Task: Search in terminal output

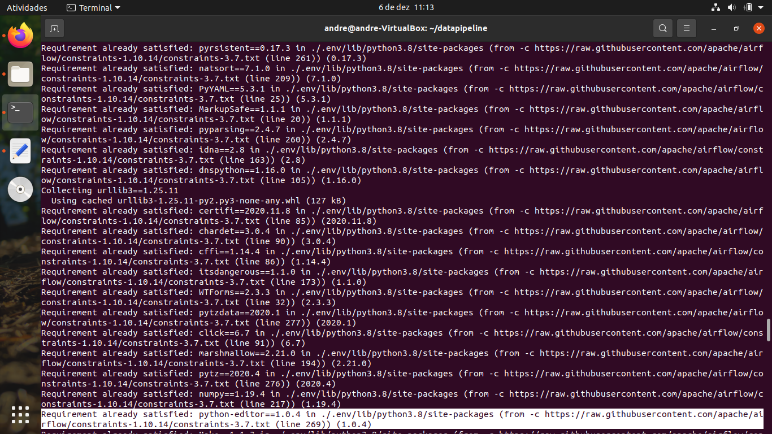Action: tap(662, 28)
